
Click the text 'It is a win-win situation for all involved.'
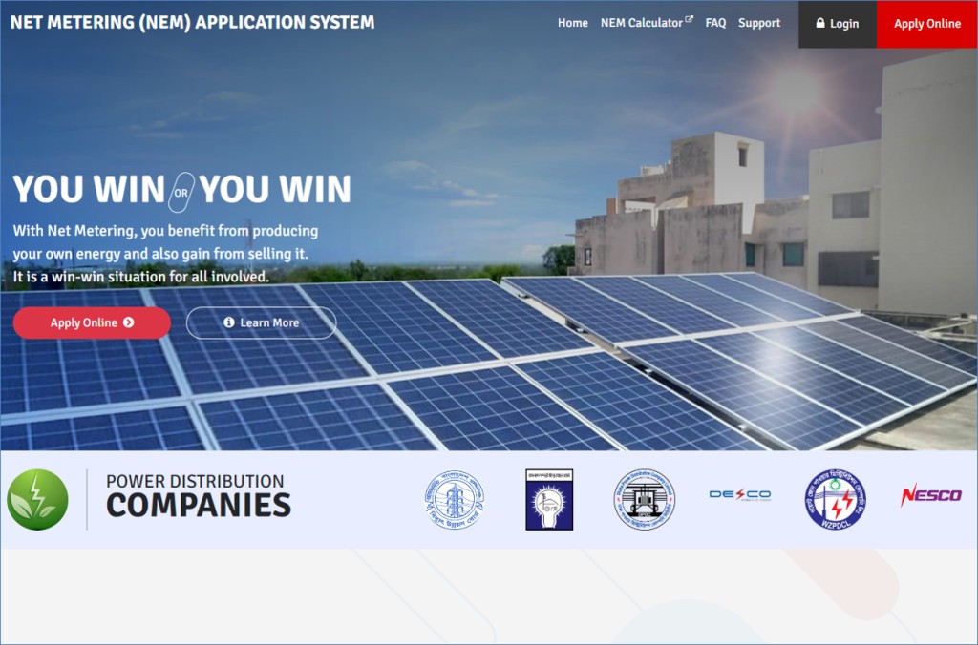point(141,276)
